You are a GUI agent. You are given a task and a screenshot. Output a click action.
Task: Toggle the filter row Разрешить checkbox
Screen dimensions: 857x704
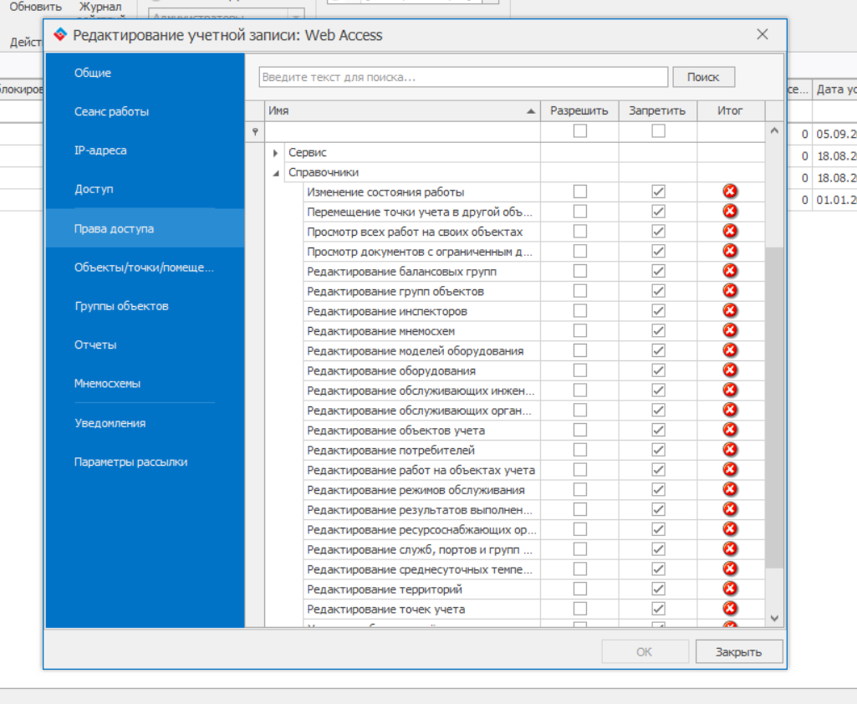(x=580, y=130)
